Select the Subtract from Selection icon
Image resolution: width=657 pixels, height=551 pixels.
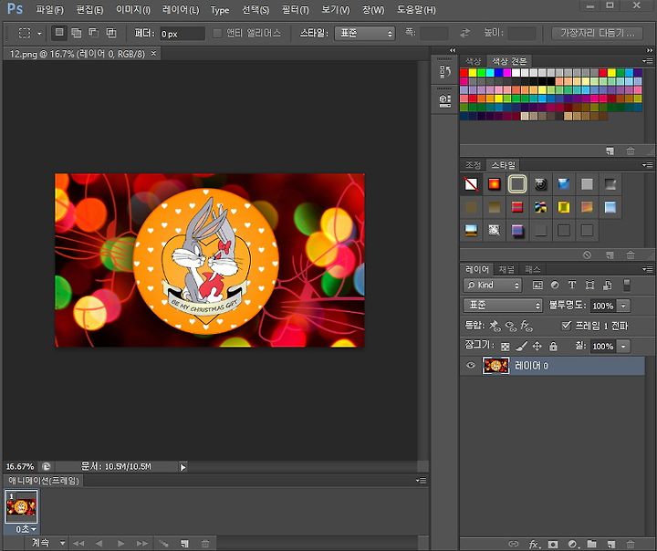[93, 33]
